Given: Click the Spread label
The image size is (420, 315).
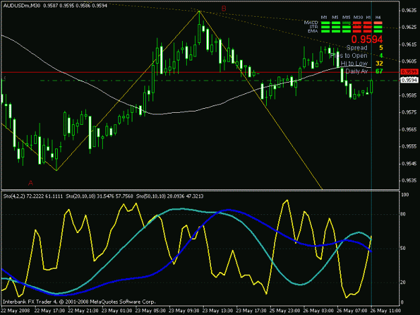Looking at the screenshot, I should [357, 48].
